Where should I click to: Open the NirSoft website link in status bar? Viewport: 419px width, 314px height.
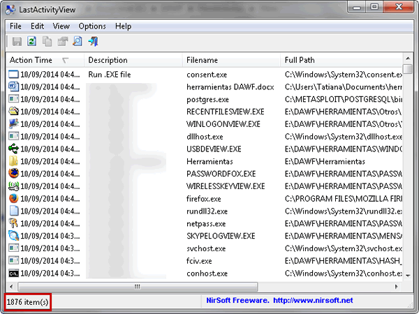[313, 300]
